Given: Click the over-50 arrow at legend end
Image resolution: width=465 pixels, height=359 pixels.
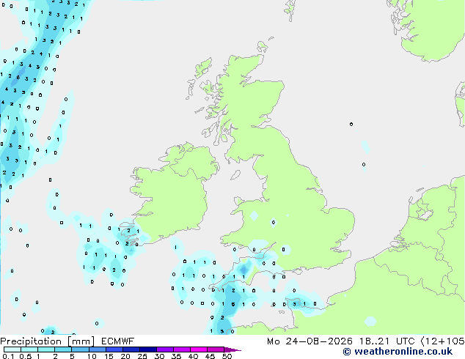Looking at the screenshot, I should (x=232, y=349).
